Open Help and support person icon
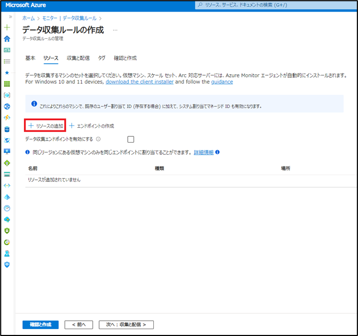The width and height of the screenshot is (358, 336). [7, 253]
